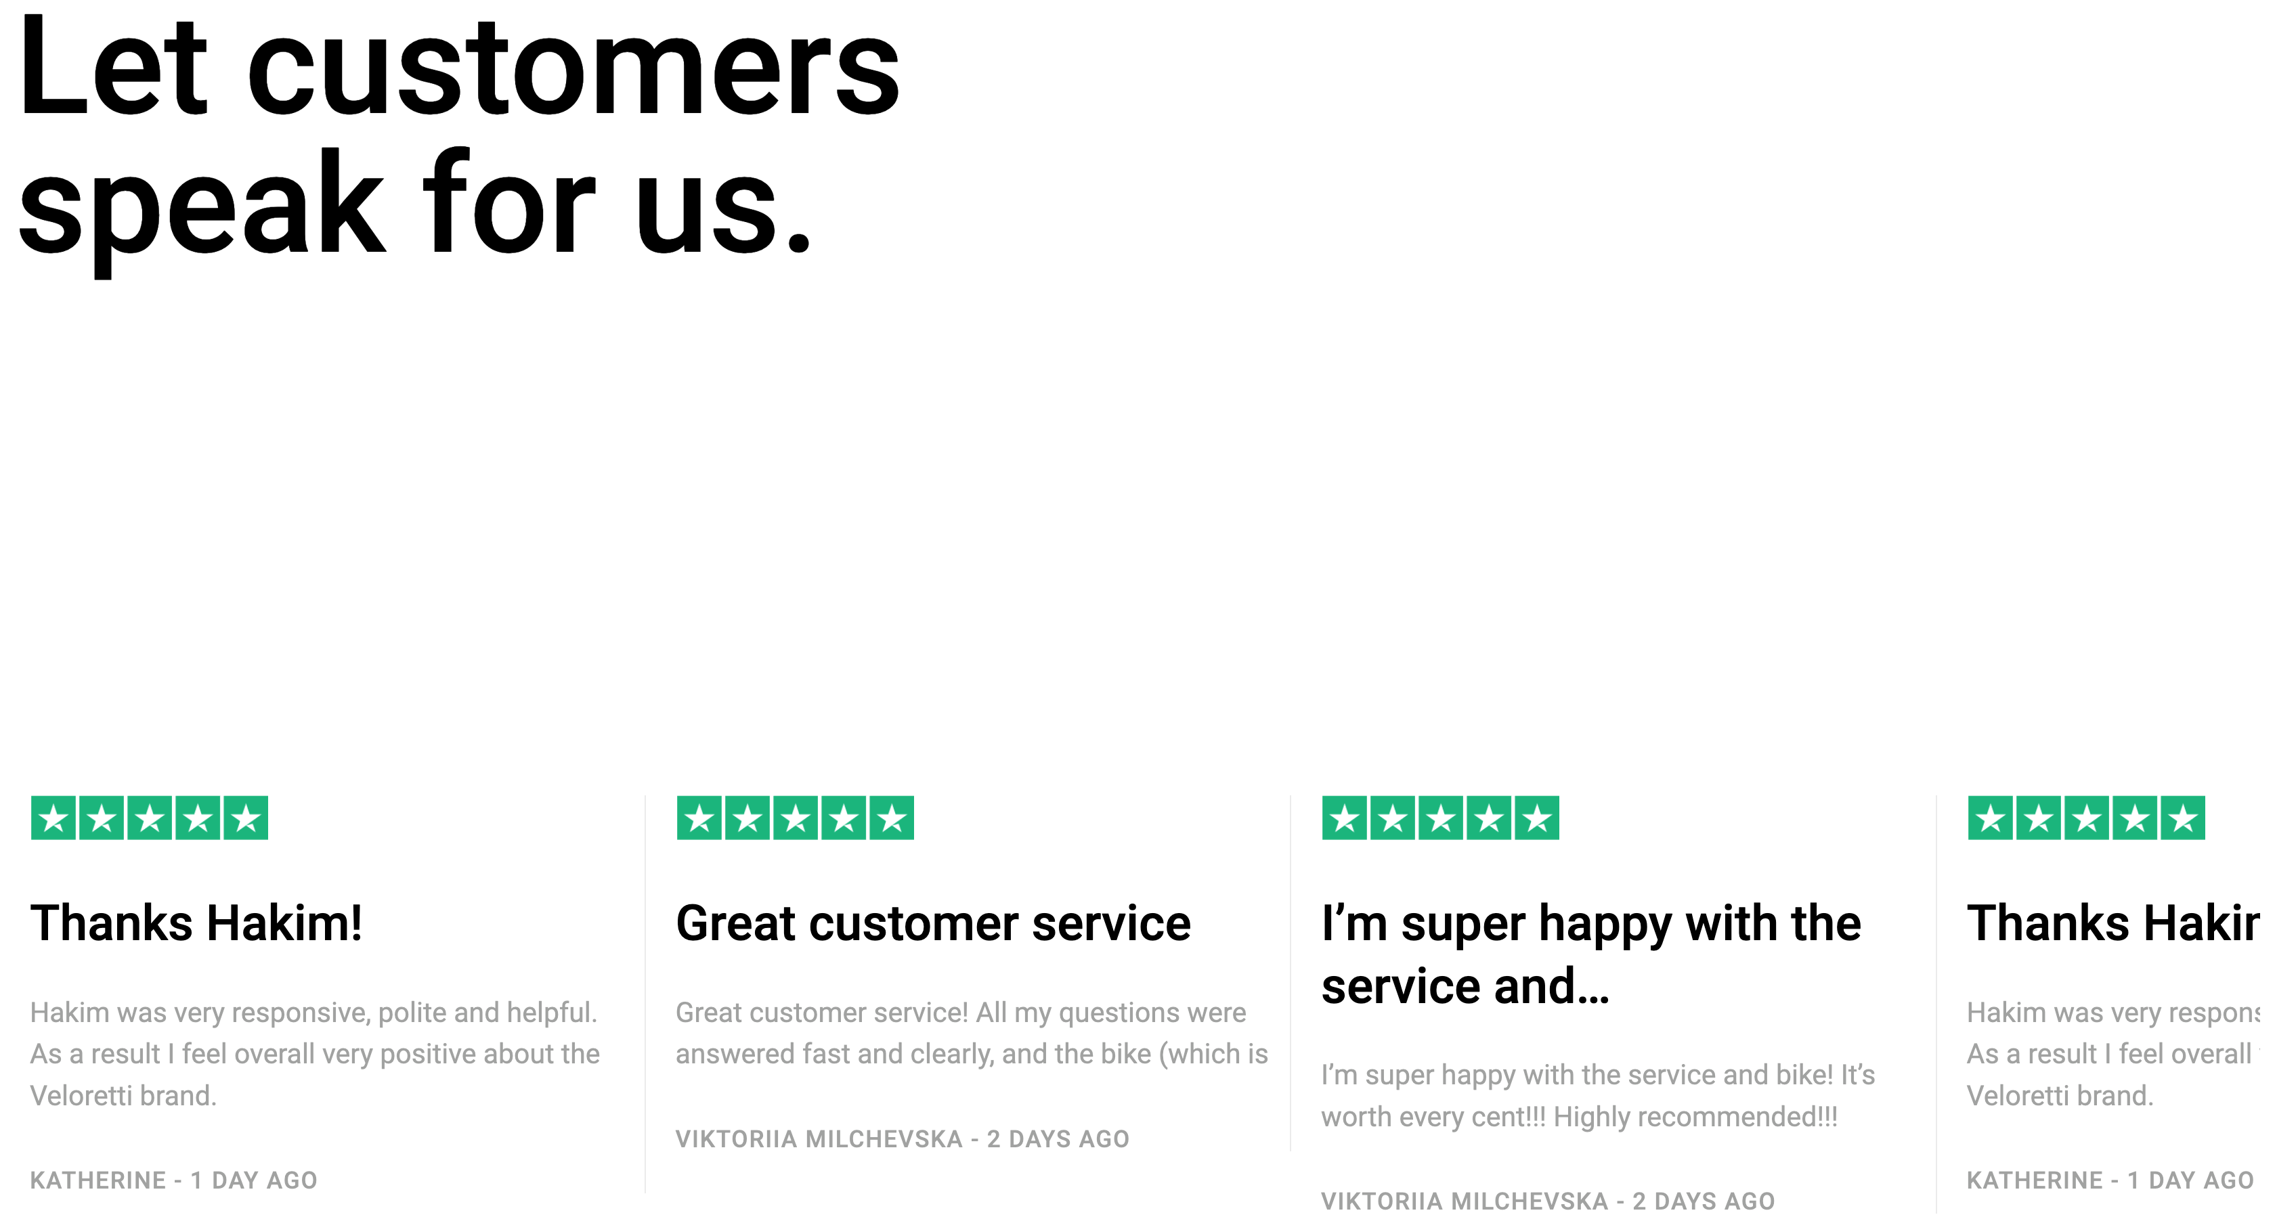Select the fifth star above "I'm super happy" review
This screenshot has height=1217, width=2275.
1537,818
